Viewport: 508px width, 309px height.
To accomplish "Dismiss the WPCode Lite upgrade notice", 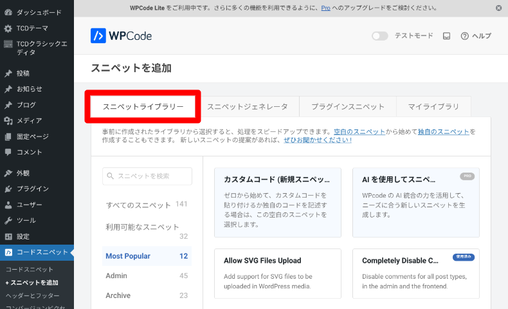I will tap(498, 8).
